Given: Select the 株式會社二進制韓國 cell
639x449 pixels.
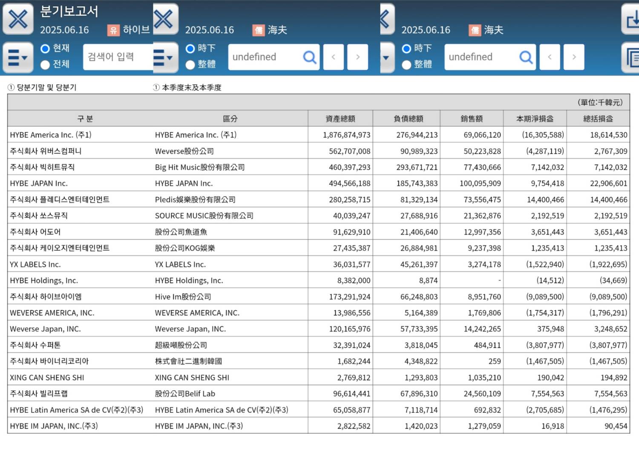Looking at the screenshot, I should click(x=188, y=361).
